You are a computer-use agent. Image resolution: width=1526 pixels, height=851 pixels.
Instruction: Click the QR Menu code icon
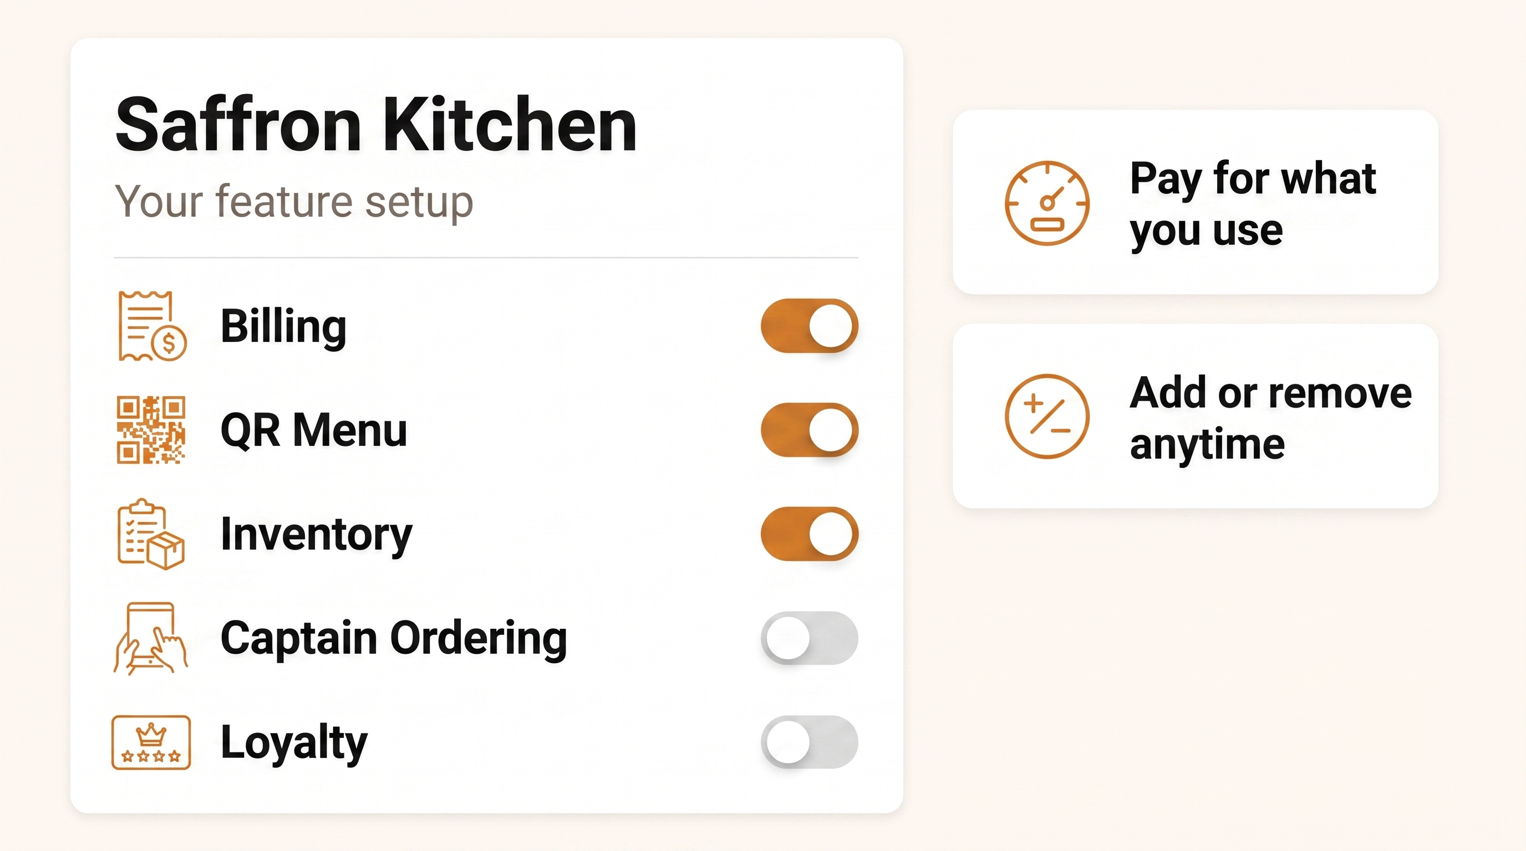click(x=151, y=429)
